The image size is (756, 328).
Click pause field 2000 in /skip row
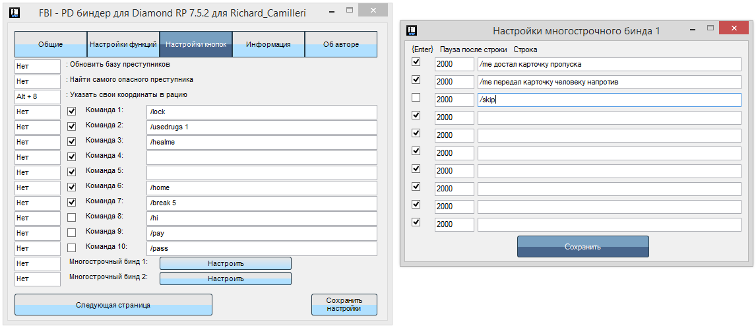coord(455,100)
